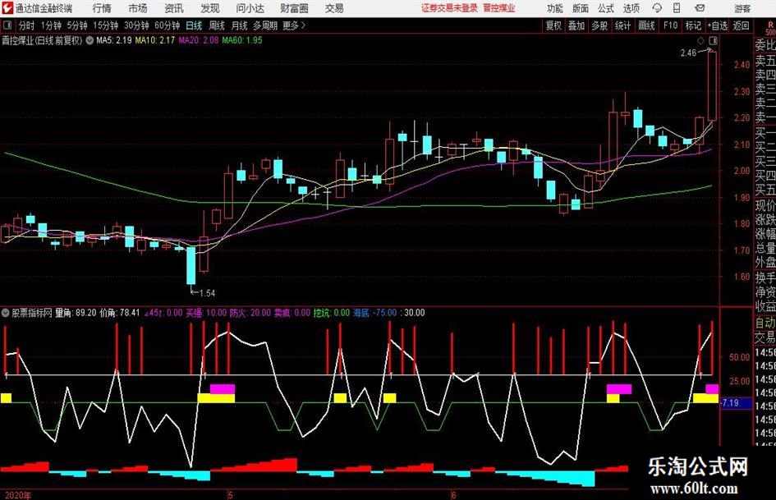Screen dimensions: 776x500
Task: Open the 选项 menu
Action: click(631, 8)
